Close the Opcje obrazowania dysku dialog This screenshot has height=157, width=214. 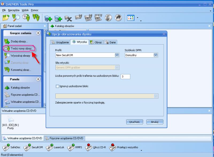pyautogui.click(x=164, y=34)
